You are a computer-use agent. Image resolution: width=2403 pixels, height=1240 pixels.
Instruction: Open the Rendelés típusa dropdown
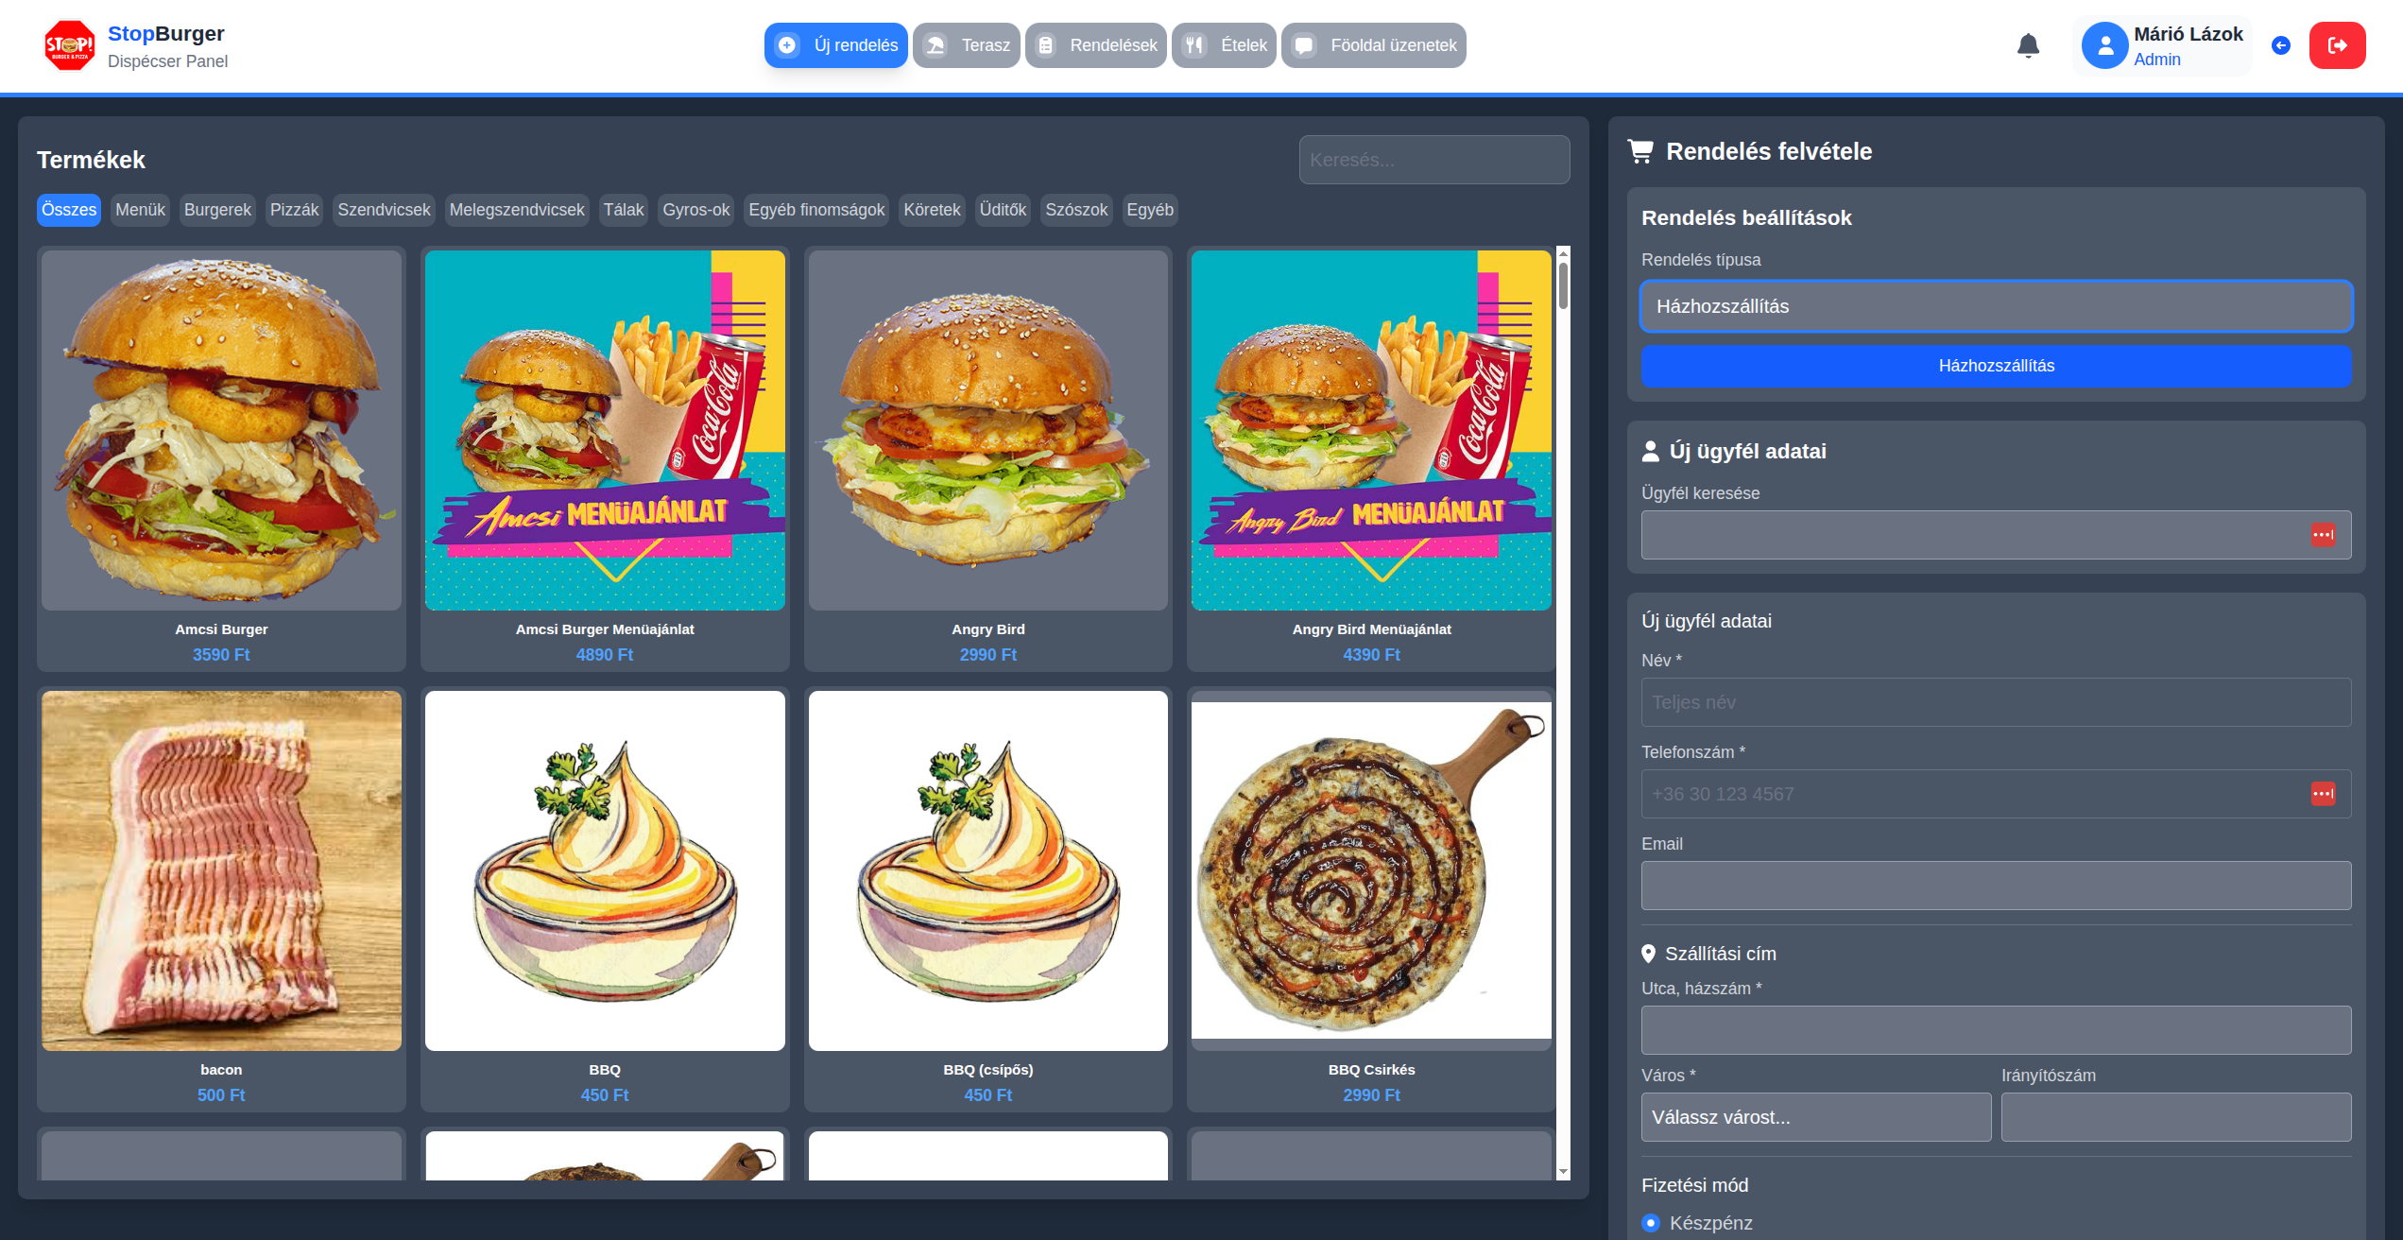pyautogui.click(x=1996, y=306)
